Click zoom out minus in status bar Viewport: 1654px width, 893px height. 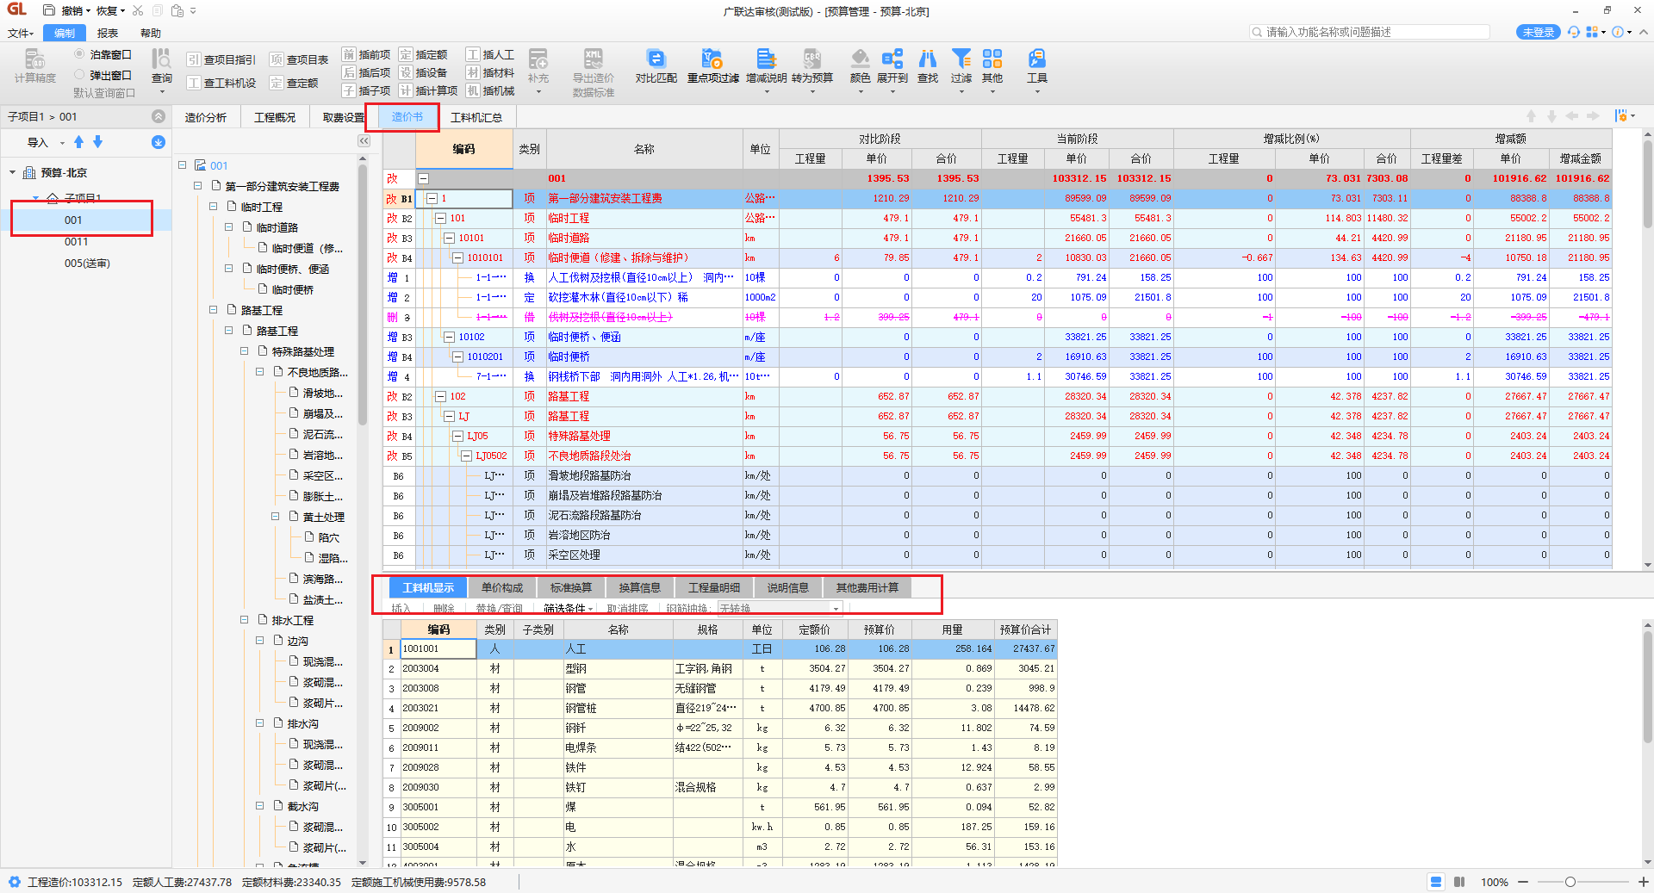(x=1523, y=882)
